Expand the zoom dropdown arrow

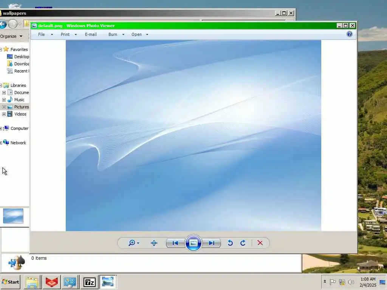(138, 243)
